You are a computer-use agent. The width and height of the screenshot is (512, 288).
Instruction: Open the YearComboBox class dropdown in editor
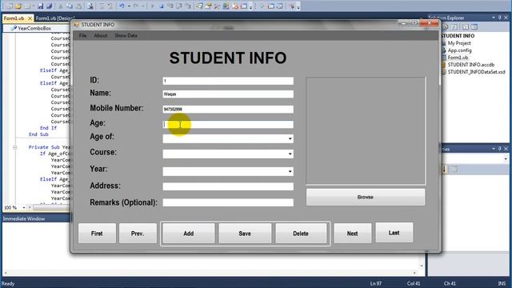coord(37,29)
